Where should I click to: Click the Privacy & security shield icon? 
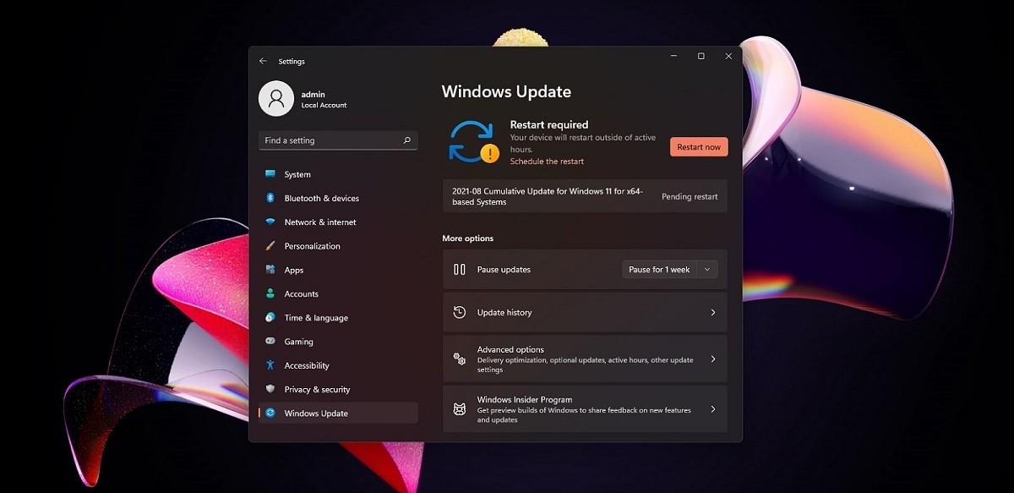point(270,389)
